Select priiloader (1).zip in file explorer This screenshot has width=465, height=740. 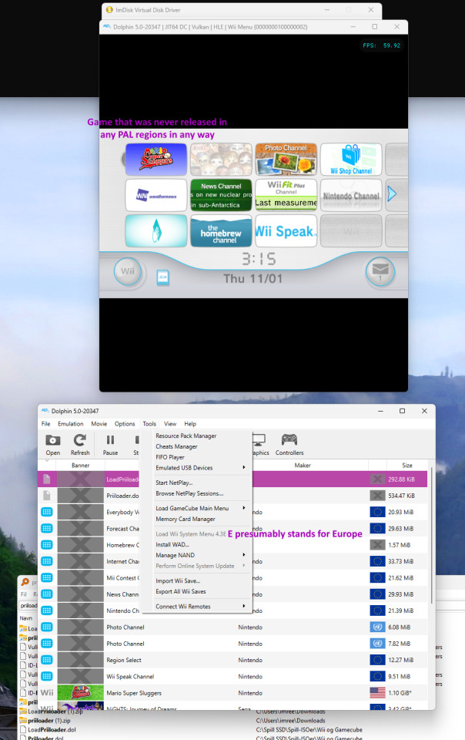point(49,721)
